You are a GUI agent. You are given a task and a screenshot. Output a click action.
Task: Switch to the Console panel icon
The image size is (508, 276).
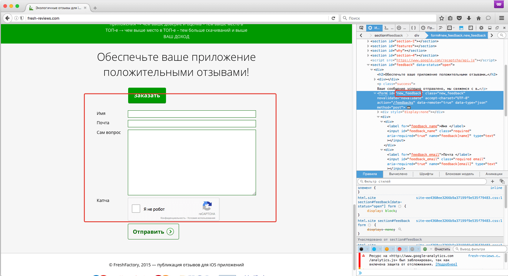389,28
